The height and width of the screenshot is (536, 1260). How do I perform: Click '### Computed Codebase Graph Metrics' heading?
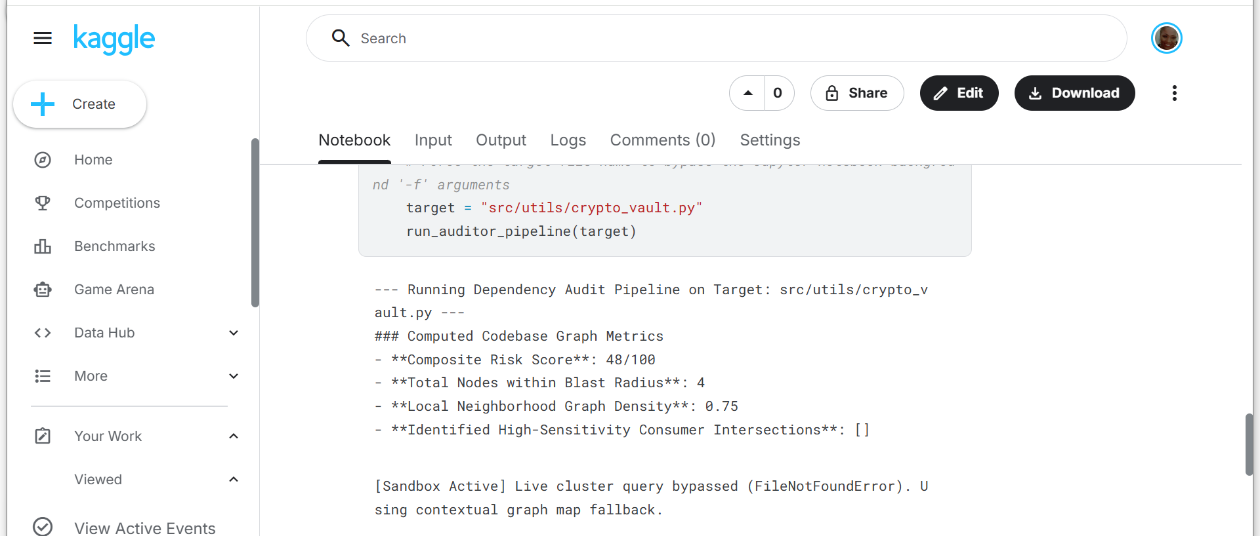click(x=519, y=336)
